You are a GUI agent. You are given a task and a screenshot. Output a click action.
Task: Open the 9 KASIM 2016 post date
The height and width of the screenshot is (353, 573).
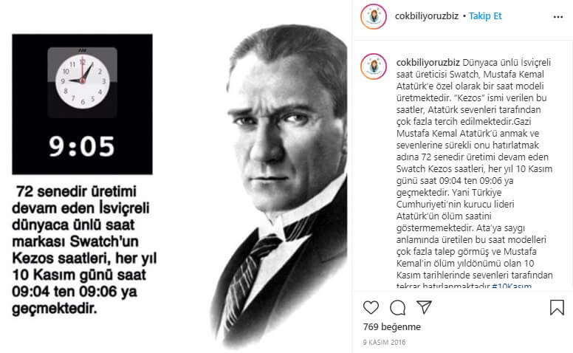tap(384, 343)
